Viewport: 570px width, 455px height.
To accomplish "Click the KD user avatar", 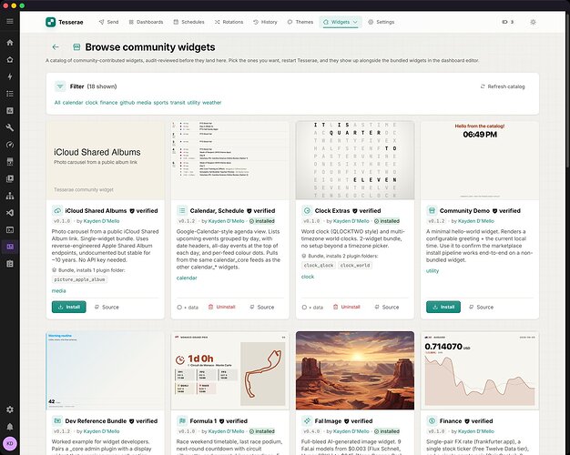I will pos(10,444).
